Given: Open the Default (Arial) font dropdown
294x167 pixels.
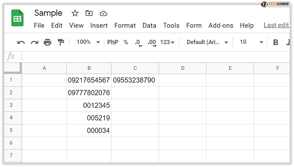Looking at the screenshot, I should click(x=207, y=42).
